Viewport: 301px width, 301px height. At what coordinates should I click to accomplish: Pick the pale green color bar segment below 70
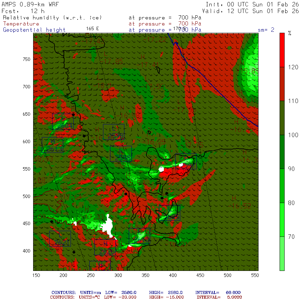click(x=282, y=254)
